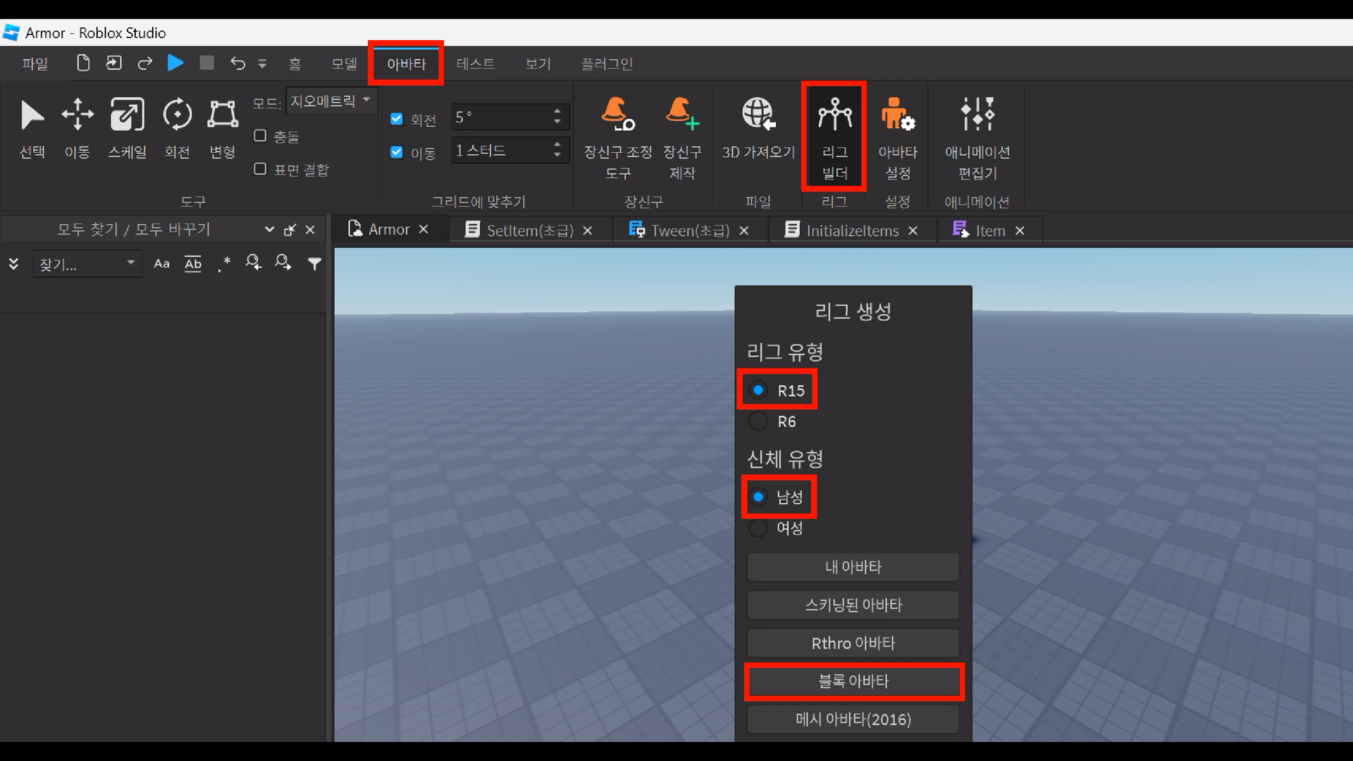Open the 파일 menu
The image size is (1353, 761).
[x=35, y=64]
